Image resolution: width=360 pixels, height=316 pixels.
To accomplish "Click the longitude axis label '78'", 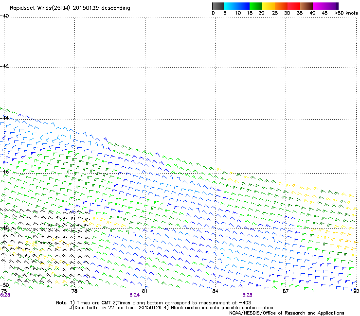I will (74, 291).
